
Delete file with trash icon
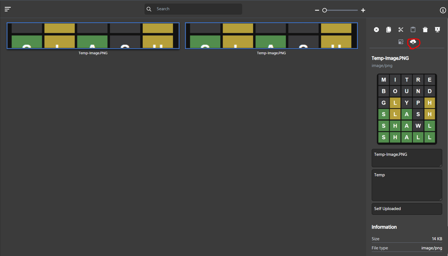[425, 30]
